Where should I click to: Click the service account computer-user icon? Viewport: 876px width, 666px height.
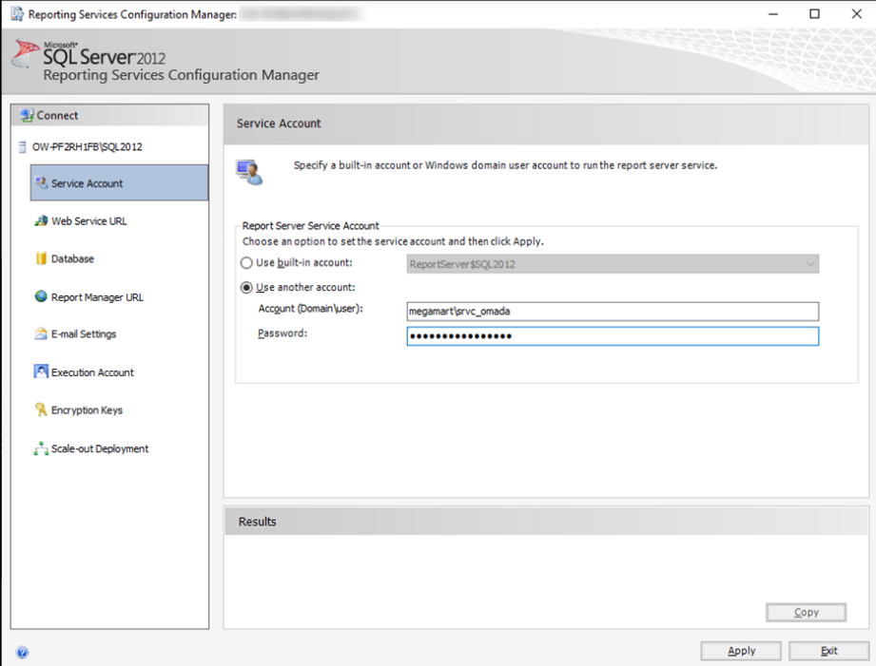pyautogui.click(x=249, y=172)
